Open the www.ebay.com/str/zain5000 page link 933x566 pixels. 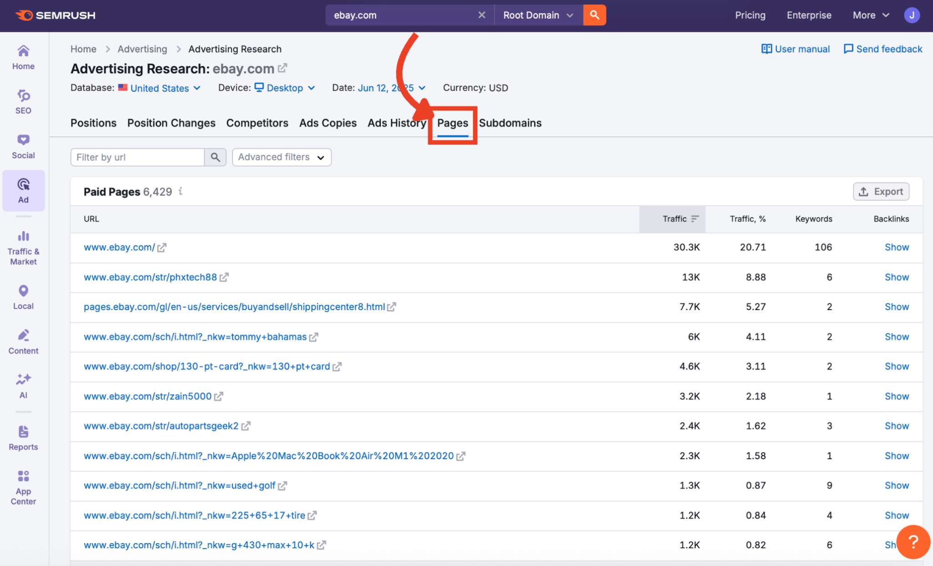click(x=147, y=396)
